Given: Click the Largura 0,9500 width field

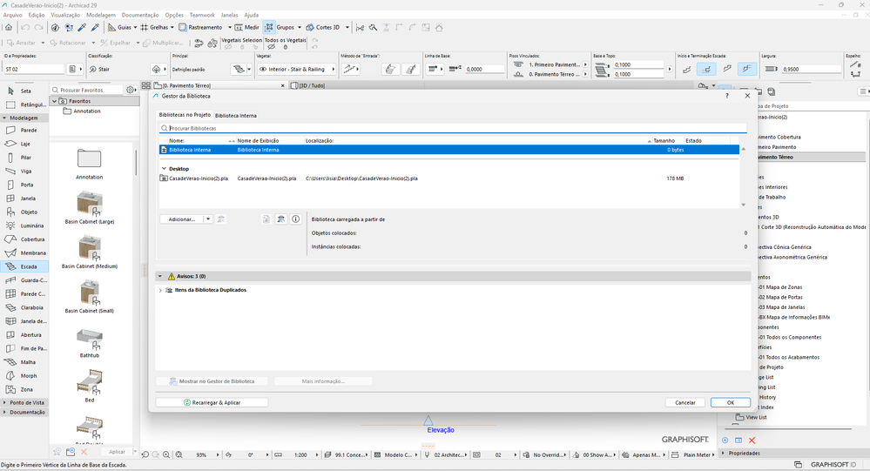Looking at the screenshot, I should click(812, 70).
